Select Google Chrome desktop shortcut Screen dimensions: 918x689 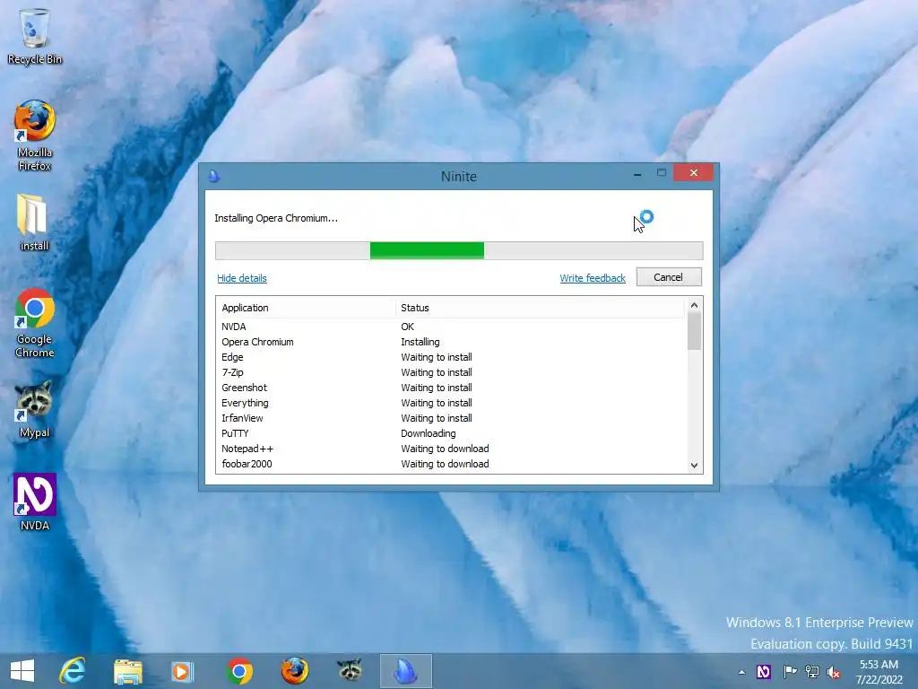point(35,323)
